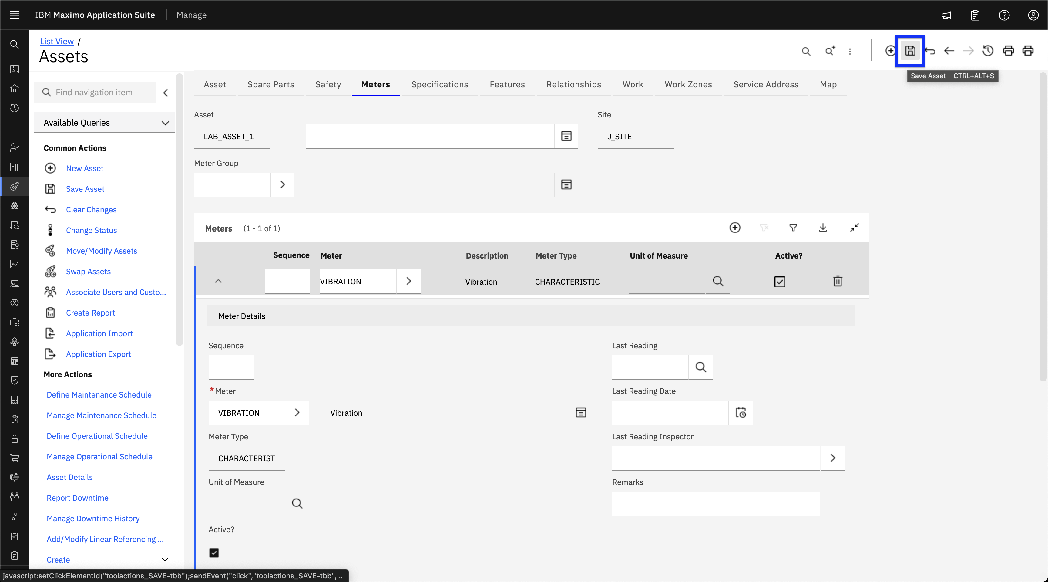The width and height of the screenshot is (1048, 582).
Task: Open long description icon for Meter Group
Action: [x=566, y=185]
